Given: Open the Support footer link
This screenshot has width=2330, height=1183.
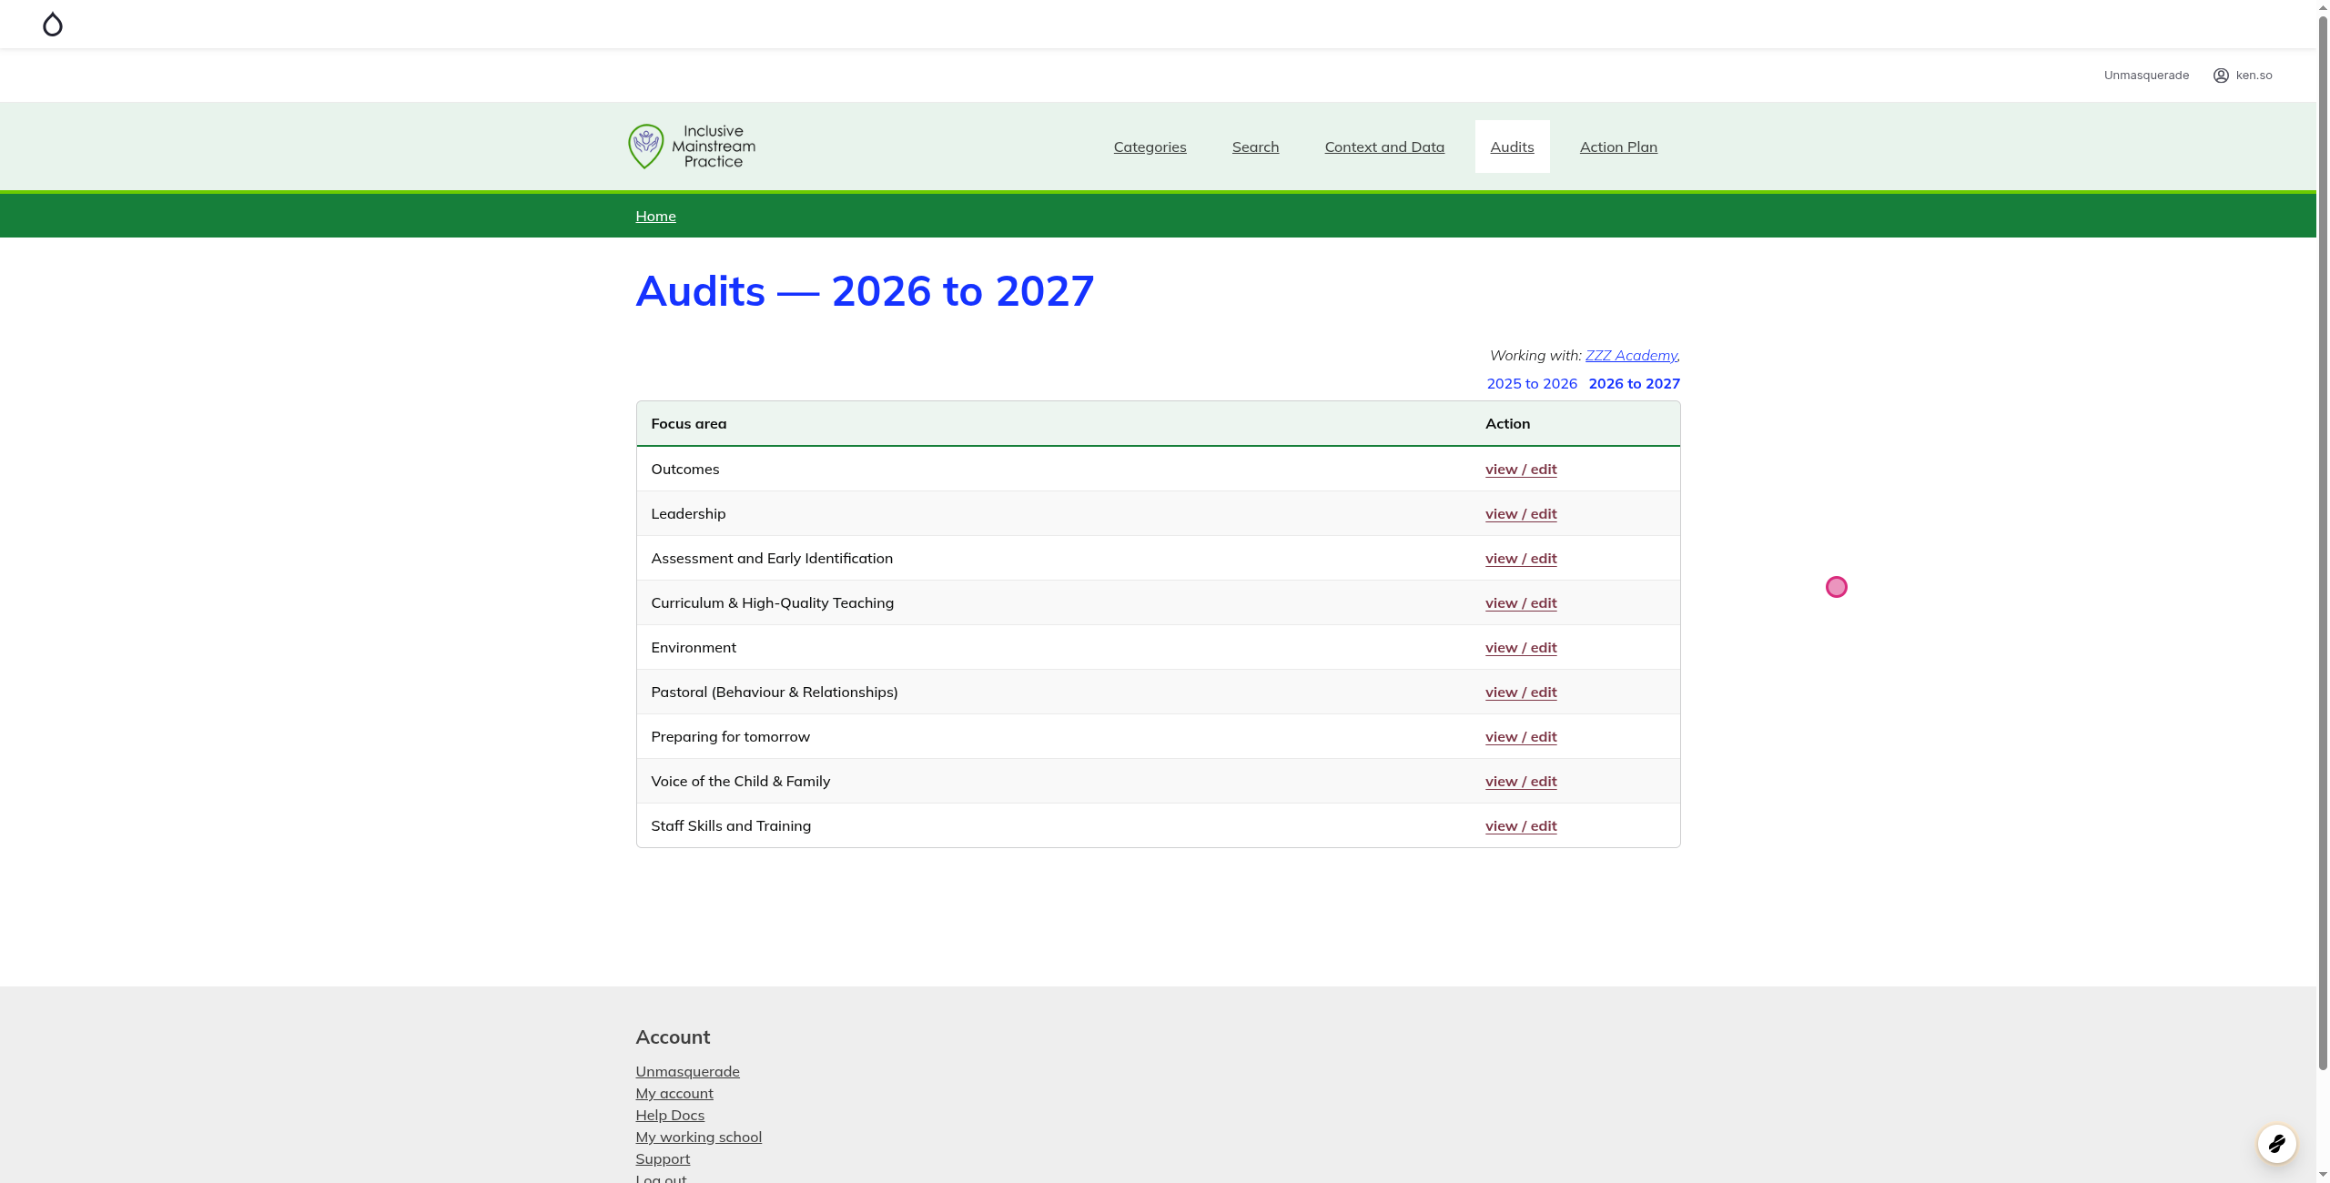Looking at the screenshot, I should [663, 1159].
